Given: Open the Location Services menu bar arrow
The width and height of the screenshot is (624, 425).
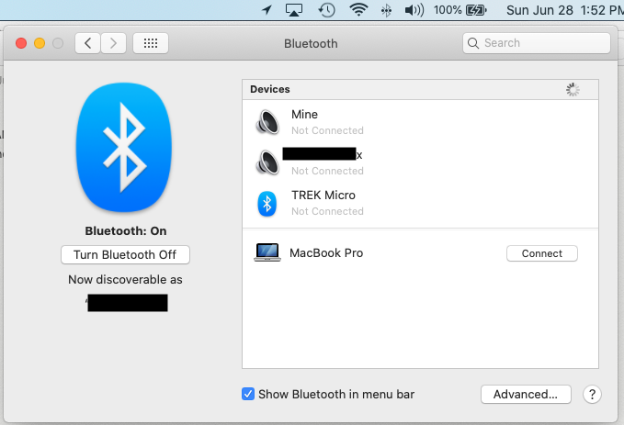Looking at the screenshot, I should tap(267, 9).
